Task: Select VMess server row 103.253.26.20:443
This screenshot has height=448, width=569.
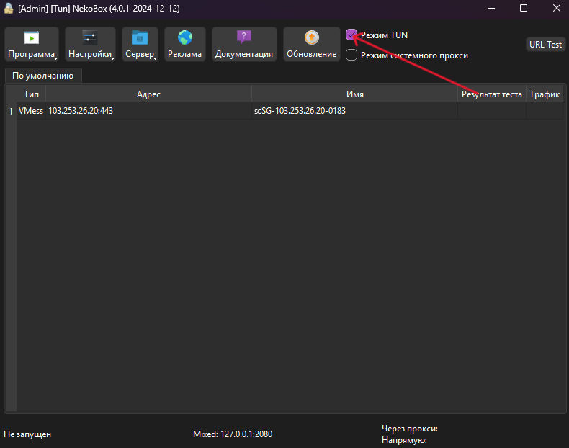Action: 290,111
